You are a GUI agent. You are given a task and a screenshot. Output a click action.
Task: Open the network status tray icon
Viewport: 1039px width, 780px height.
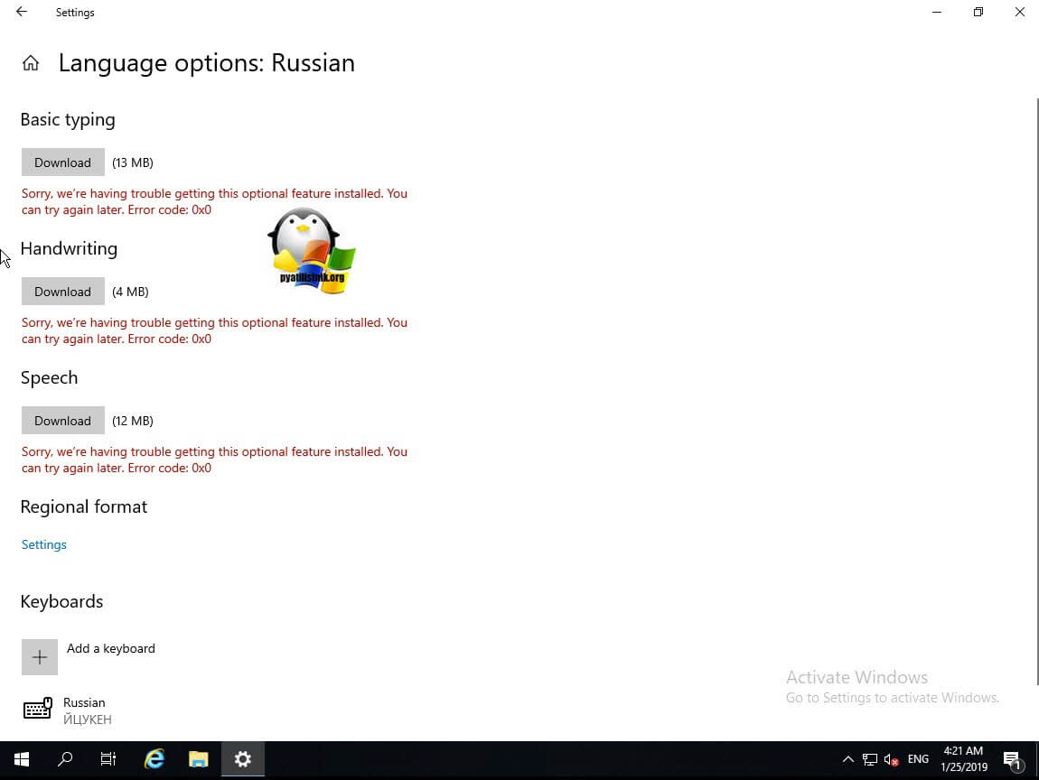pos(870,759)
